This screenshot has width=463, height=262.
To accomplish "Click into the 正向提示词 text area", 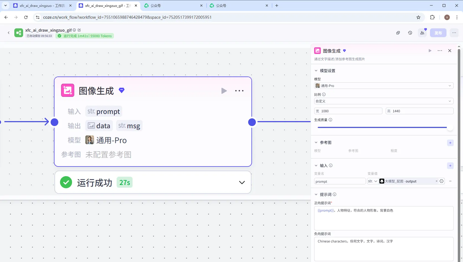I will [384, 218].
